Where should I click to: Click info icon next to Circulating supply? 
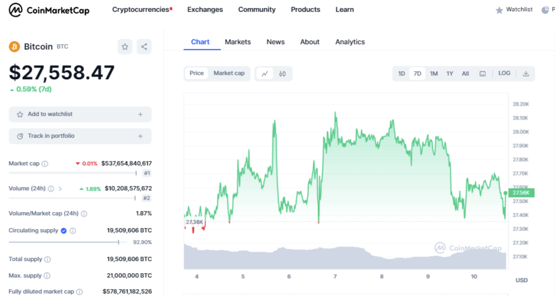(73, 231)
